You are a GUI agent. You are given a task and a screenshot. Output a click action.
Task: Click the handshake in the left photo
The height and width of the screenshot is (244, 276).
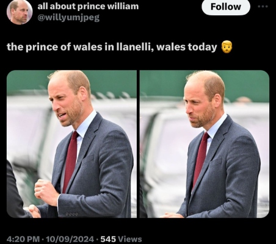[32, 211]
